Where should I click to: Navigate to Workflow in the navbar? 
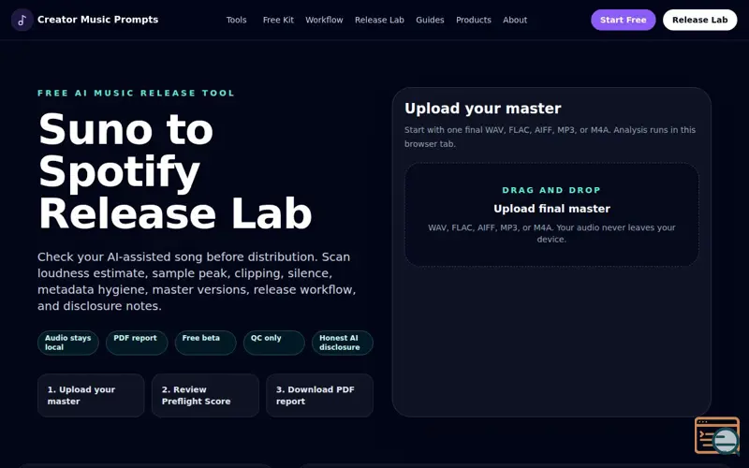pos(324,20)
